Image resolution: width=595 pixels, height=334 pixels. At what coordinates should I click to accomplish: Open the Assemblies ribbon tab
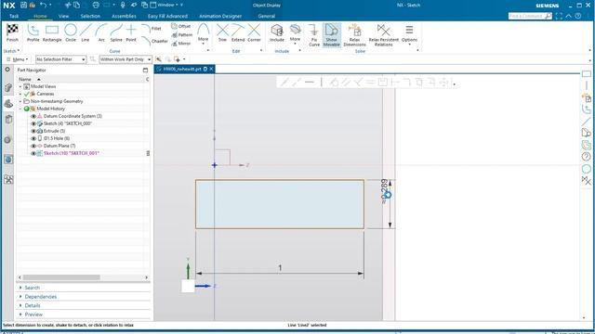[124, 17]
